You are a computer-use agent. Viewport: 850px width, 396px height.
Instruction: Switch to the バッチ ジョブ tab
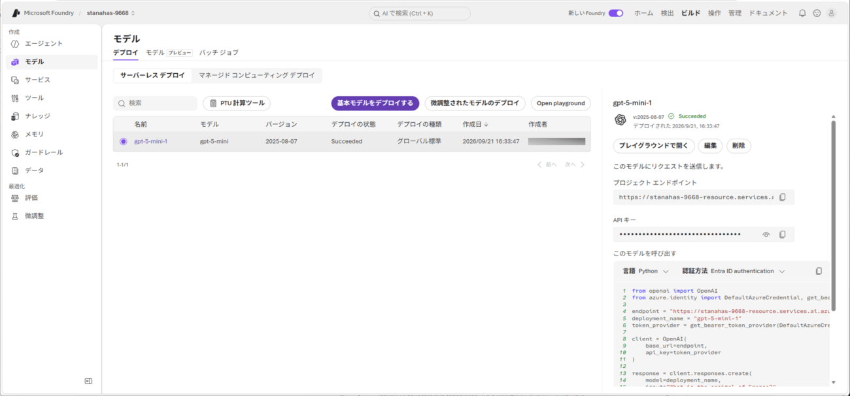pyautogui.click(x=219, y=52)
